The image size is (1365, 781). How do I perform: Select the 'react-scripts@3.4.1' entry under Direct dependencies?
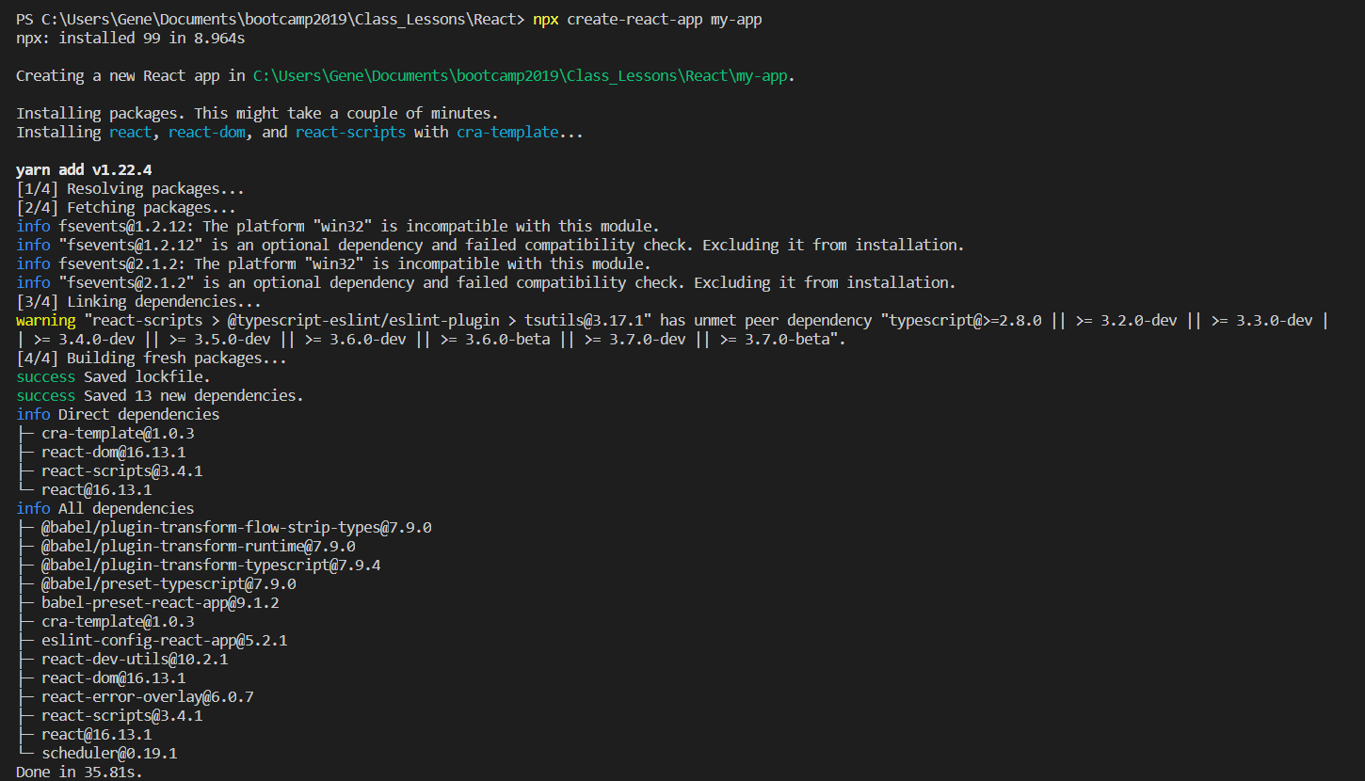click(121, 471)
